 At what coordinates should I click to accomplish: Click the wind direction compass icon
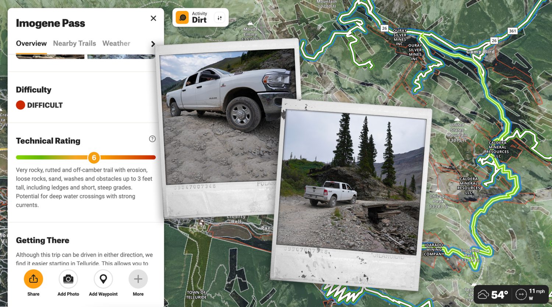coord(521,294)
